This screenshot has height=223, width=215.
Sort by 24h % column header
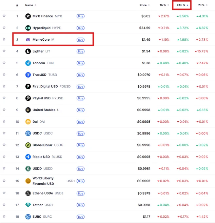coord(182,5)
